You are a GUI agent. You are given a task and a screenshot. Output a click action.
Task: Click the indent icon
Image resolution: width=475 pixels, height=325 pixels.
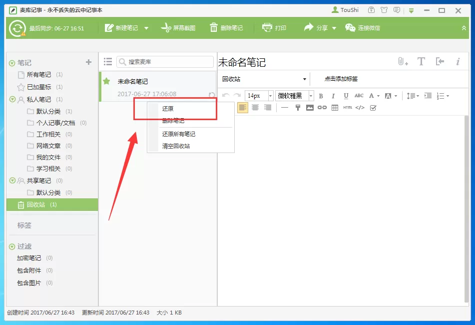pyautogui.click(x=428, y=96)
